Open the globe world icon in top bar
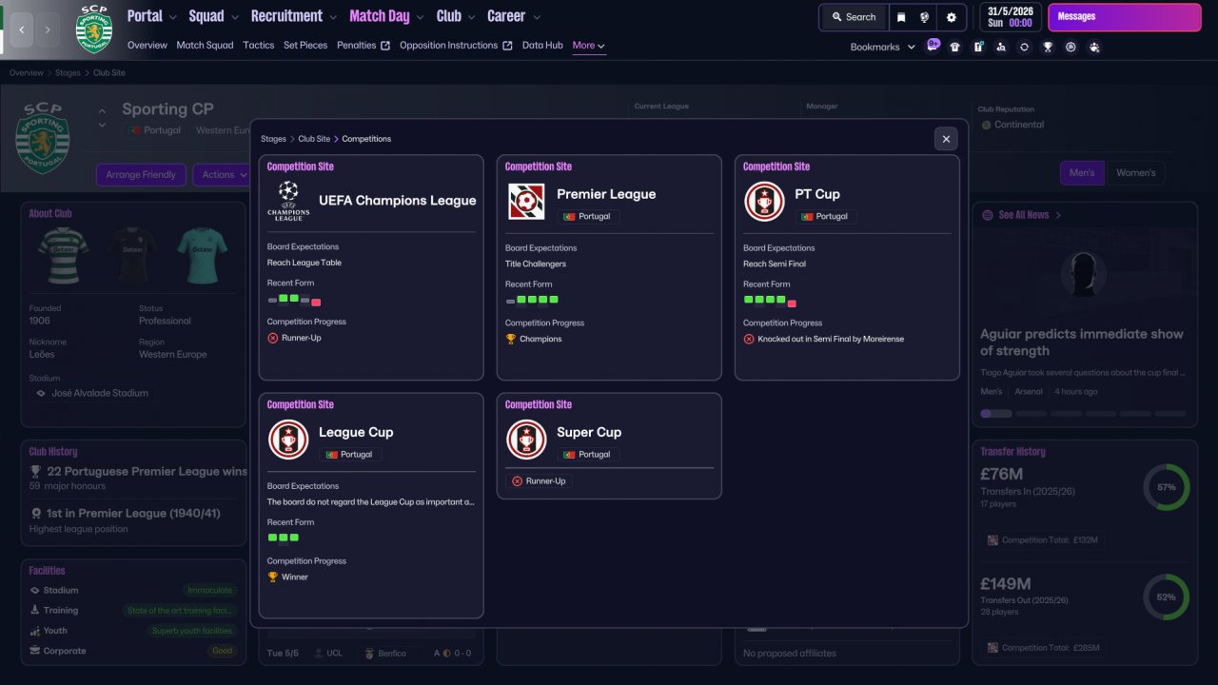 [924, 17]
